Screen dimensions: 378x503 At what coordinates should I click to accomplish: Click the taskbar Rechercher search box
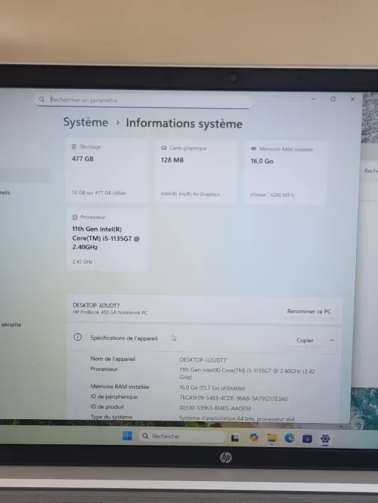[181, 437]
